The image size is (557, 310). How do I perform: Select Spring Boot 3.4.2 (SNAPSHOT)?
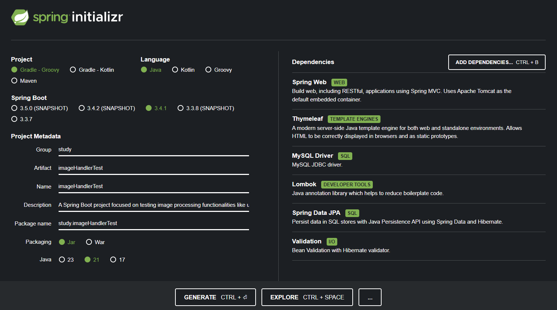click(x=107, y=108)
